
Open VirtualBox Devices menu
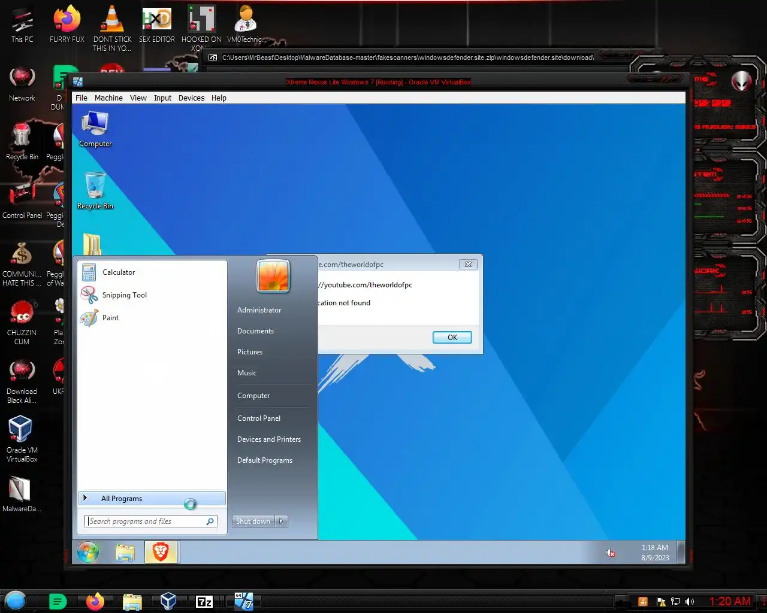pos(191,98)
